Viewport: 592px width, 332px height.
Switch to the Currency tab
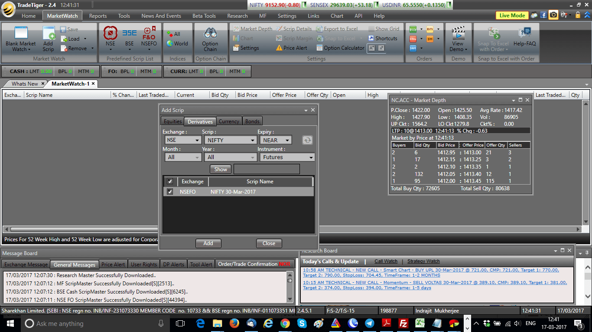pos(229,121)
